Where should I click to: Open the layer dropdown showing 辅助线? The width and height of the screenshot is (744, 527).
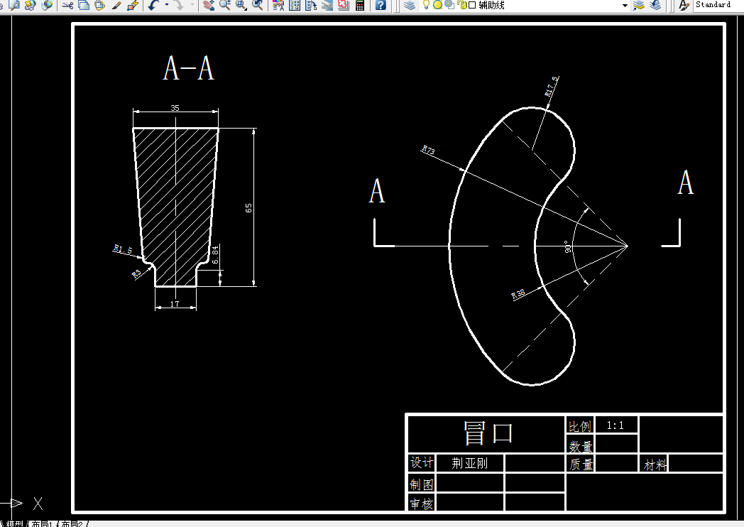pyautogui.click(x=525, y=5)
